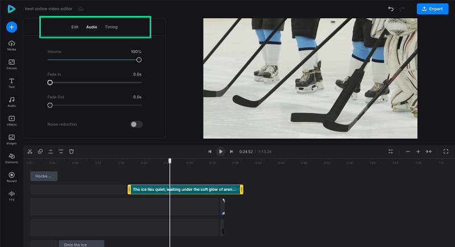Screen dimensions: 455x247
Task: Click the Volume slider handle
Action: 139,60
